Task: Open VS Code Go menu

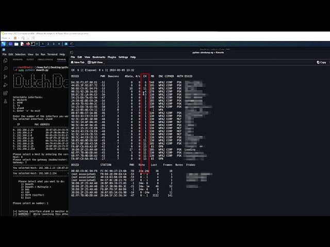Action: tap(37, 55)
